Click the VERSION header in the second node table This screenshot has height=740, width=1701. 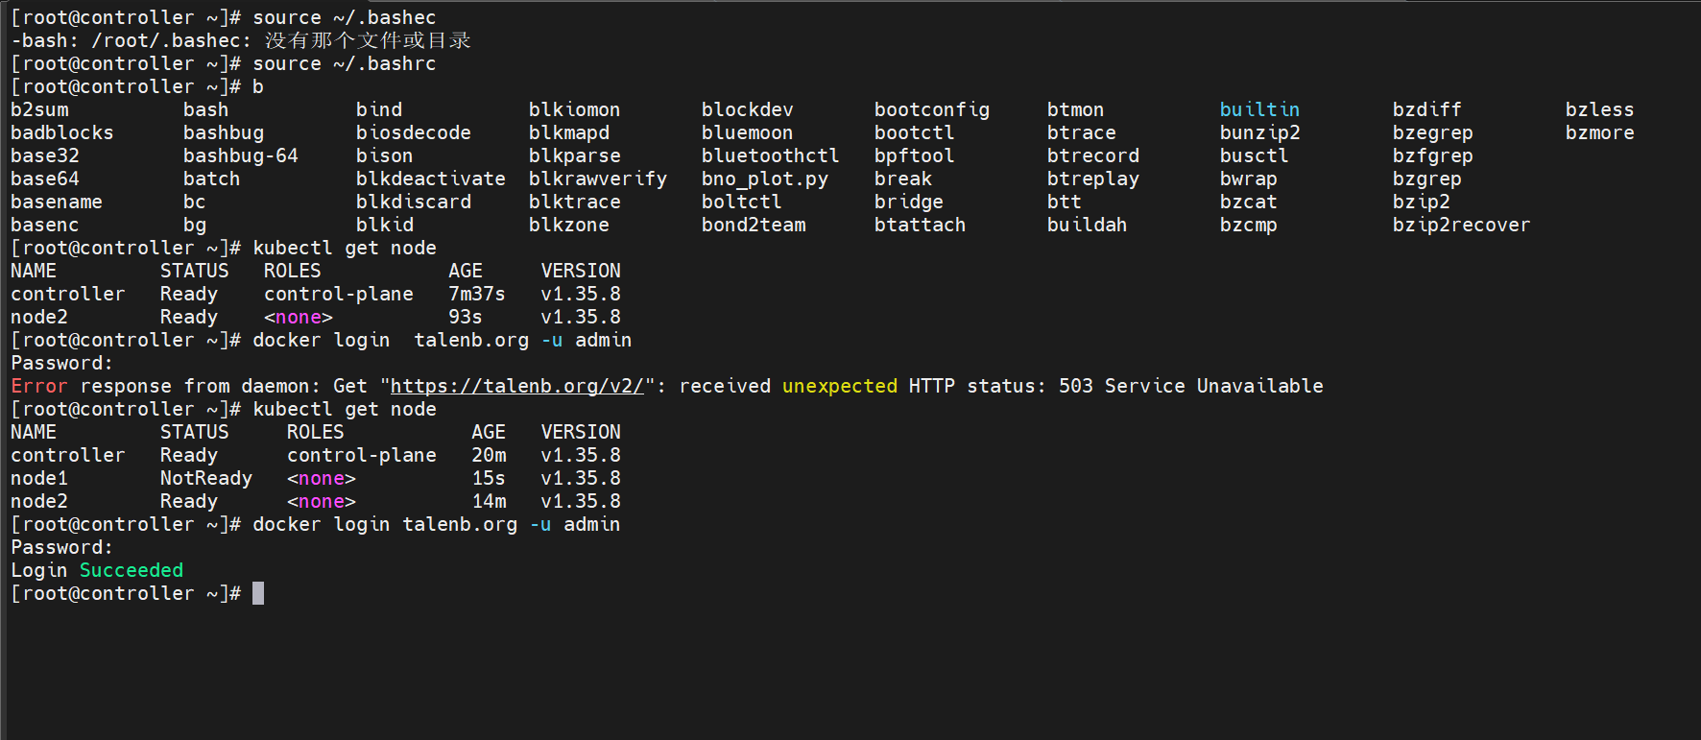tap(581, 432)
